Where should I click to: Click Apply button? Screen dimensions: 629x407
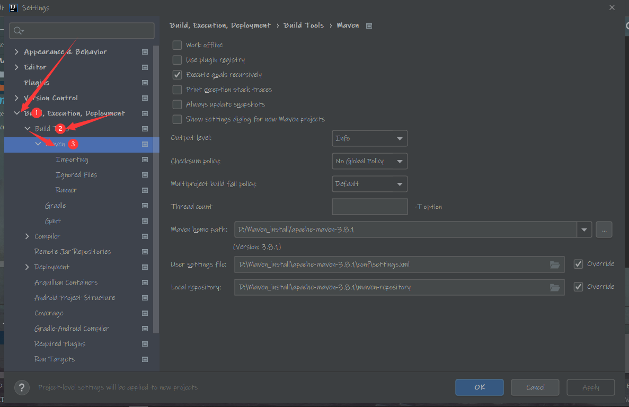pyautogui.click(x=590, y=387)
